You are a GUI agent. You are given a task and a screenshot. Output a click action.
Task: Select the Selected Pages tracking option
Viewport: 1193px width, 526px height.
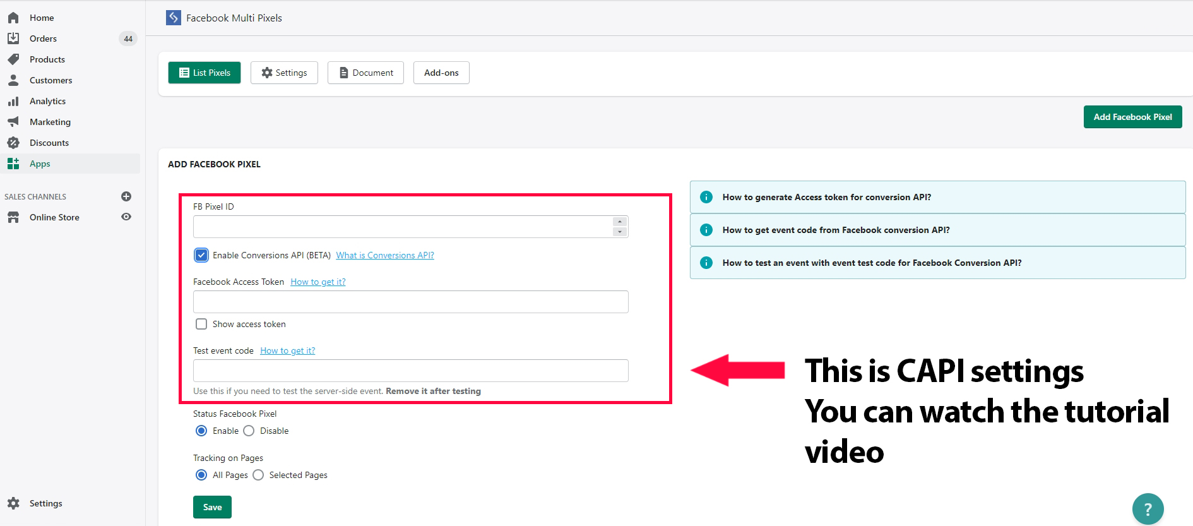click(x=258, y=475)
